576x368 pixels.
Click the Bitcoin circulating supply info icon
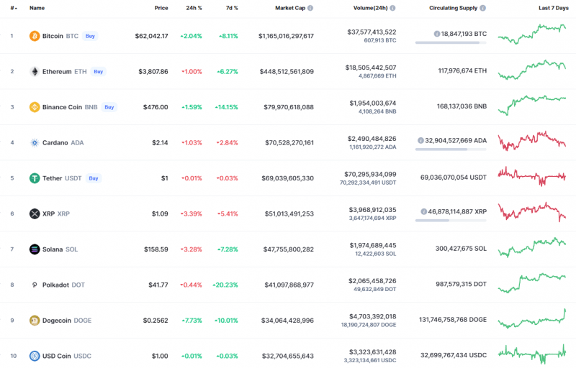tap(437, 34)
